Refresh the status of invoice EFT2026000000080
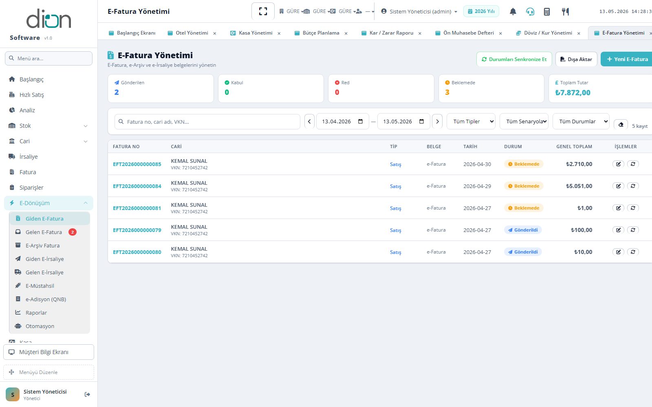Screen dimensions: 652x407 (x=633, y=252)
